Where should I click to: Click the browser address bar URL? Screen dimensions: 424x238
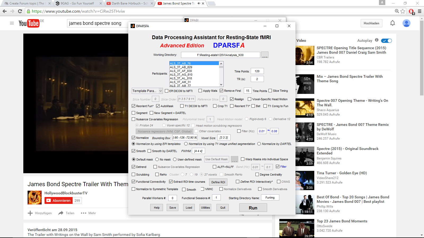coord(78,11)
